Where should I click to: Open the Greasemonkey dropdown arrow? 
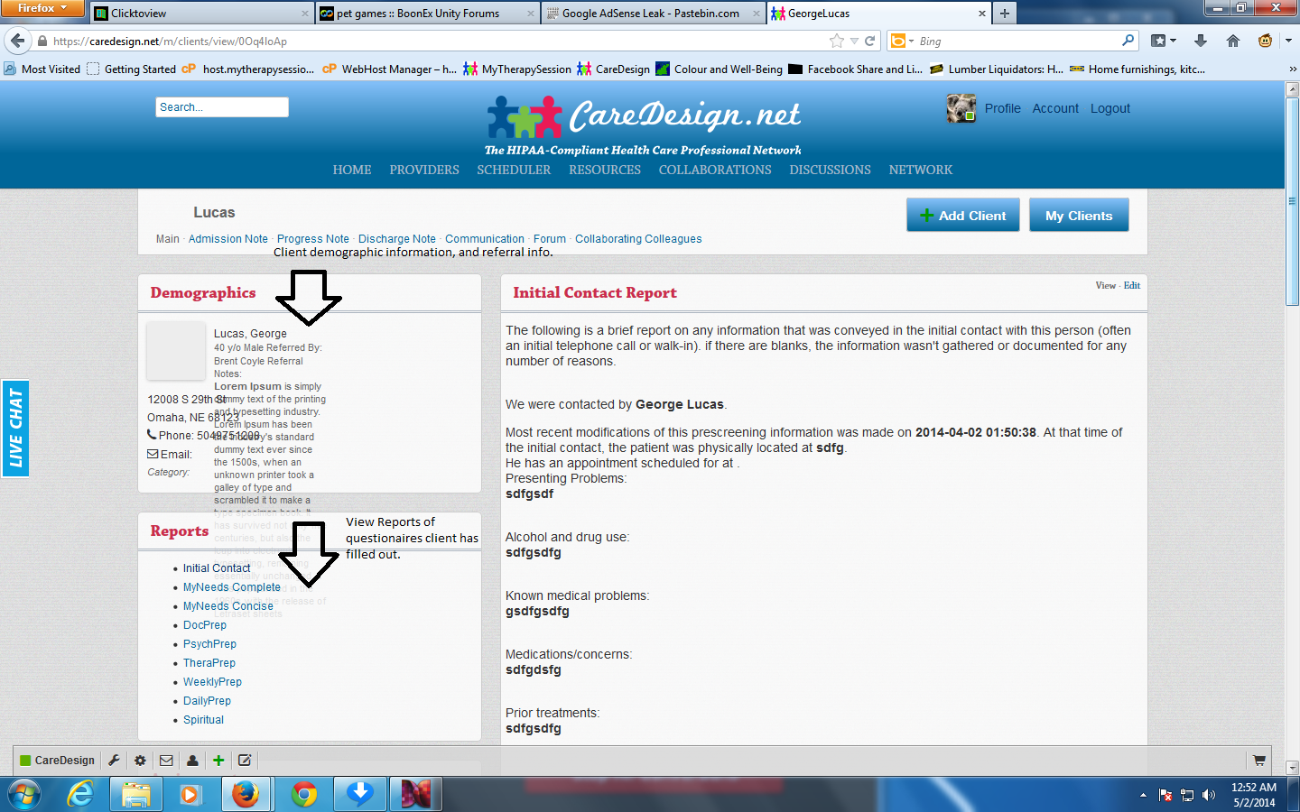point(1288,41)
